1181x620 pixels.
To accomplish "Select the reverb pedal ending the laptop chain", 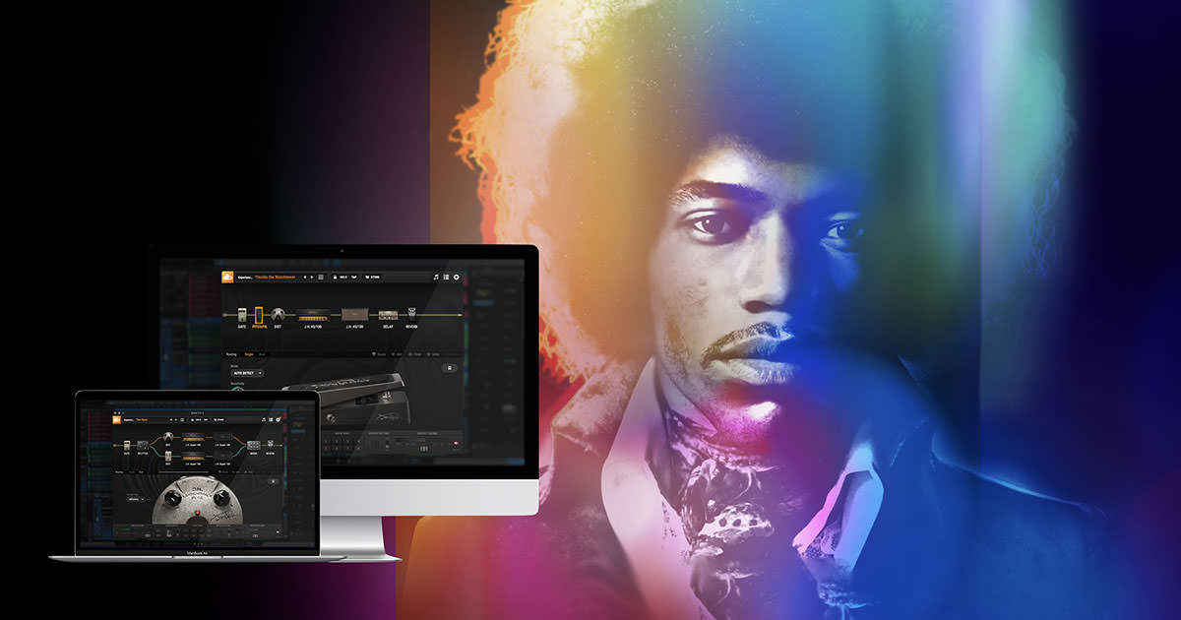I will tap(271, 444).
